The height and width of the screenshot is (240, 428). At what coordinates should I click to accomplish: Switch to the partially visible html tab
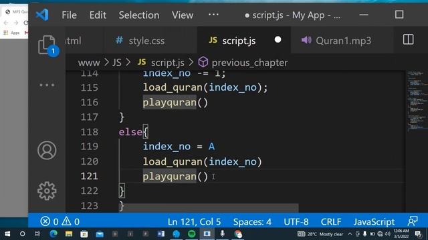[x=73, y=41]
